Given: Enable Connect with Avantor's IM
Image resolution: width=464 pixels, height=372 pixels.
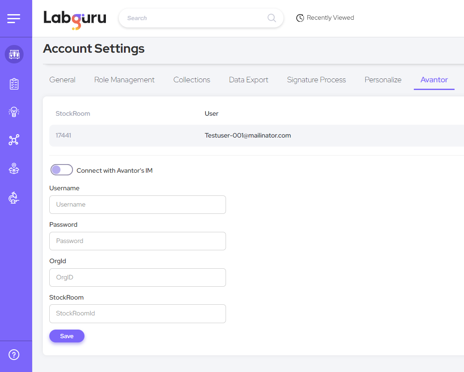Looking at the screenshot, I should tap(61, 170).
